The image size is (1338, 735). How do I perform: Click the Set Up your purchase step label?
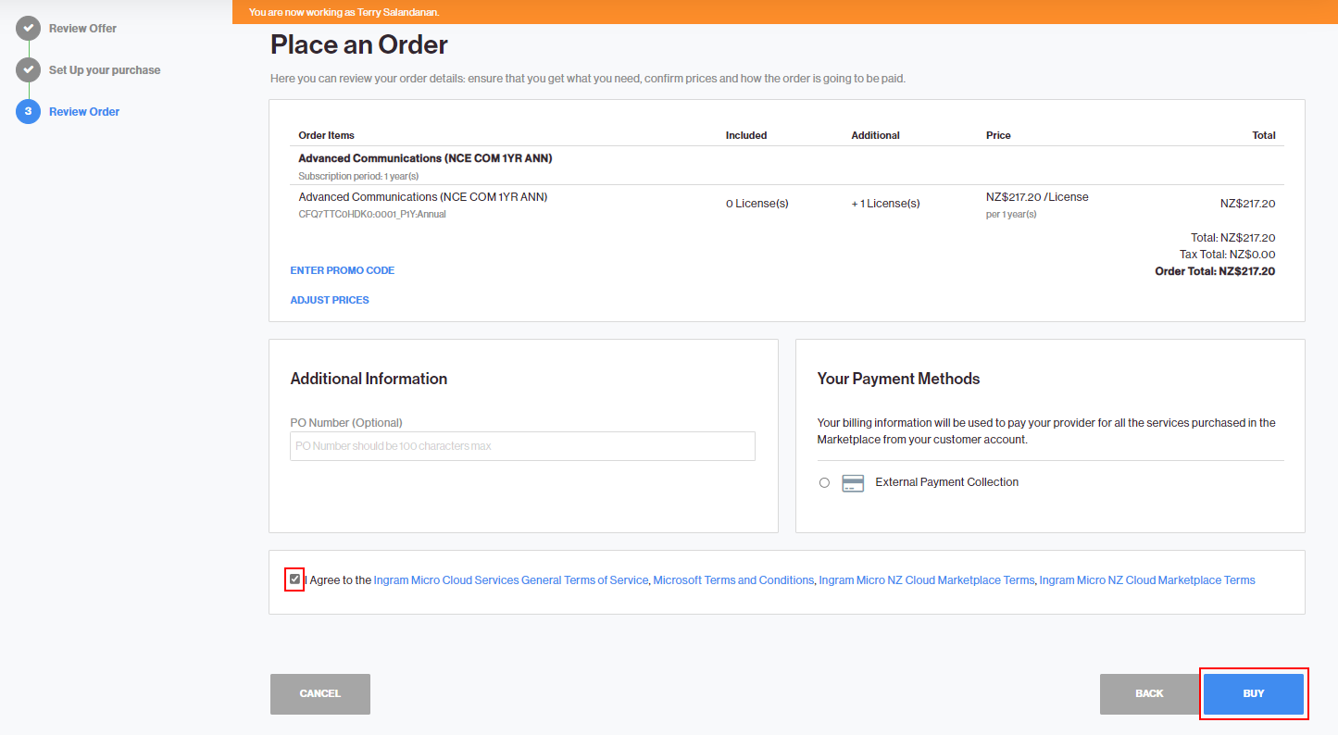click(104, 69)
